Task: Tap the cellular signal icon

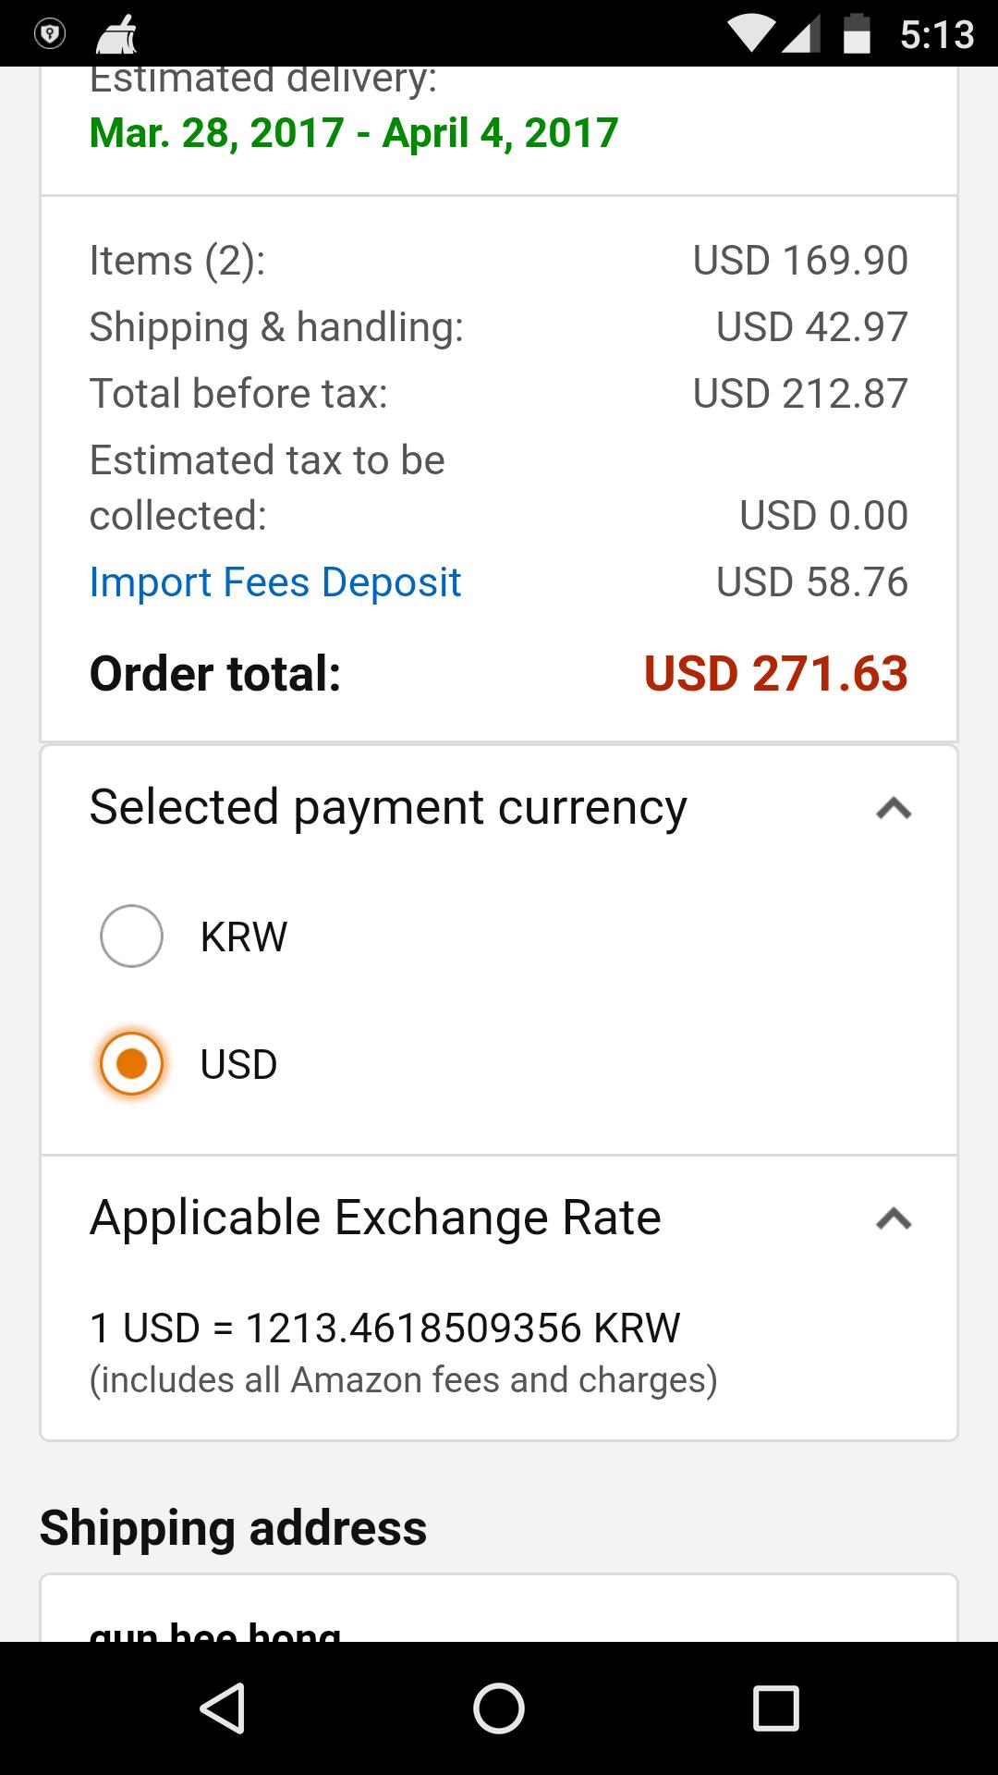Action: 802,34
